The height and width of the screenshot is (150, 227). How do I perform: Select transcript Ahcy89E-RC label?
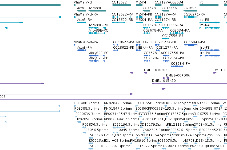(x=98, y=30)
